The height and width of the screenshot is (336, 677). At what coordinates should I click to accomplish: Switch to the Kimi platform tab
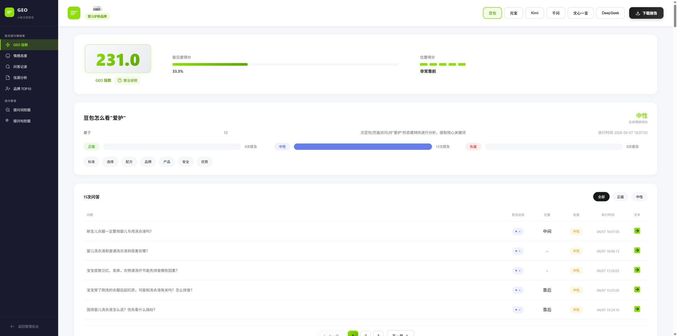(x=534, y=13)
